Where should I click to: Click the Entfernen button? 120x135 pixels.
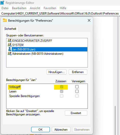click(78, 72)
